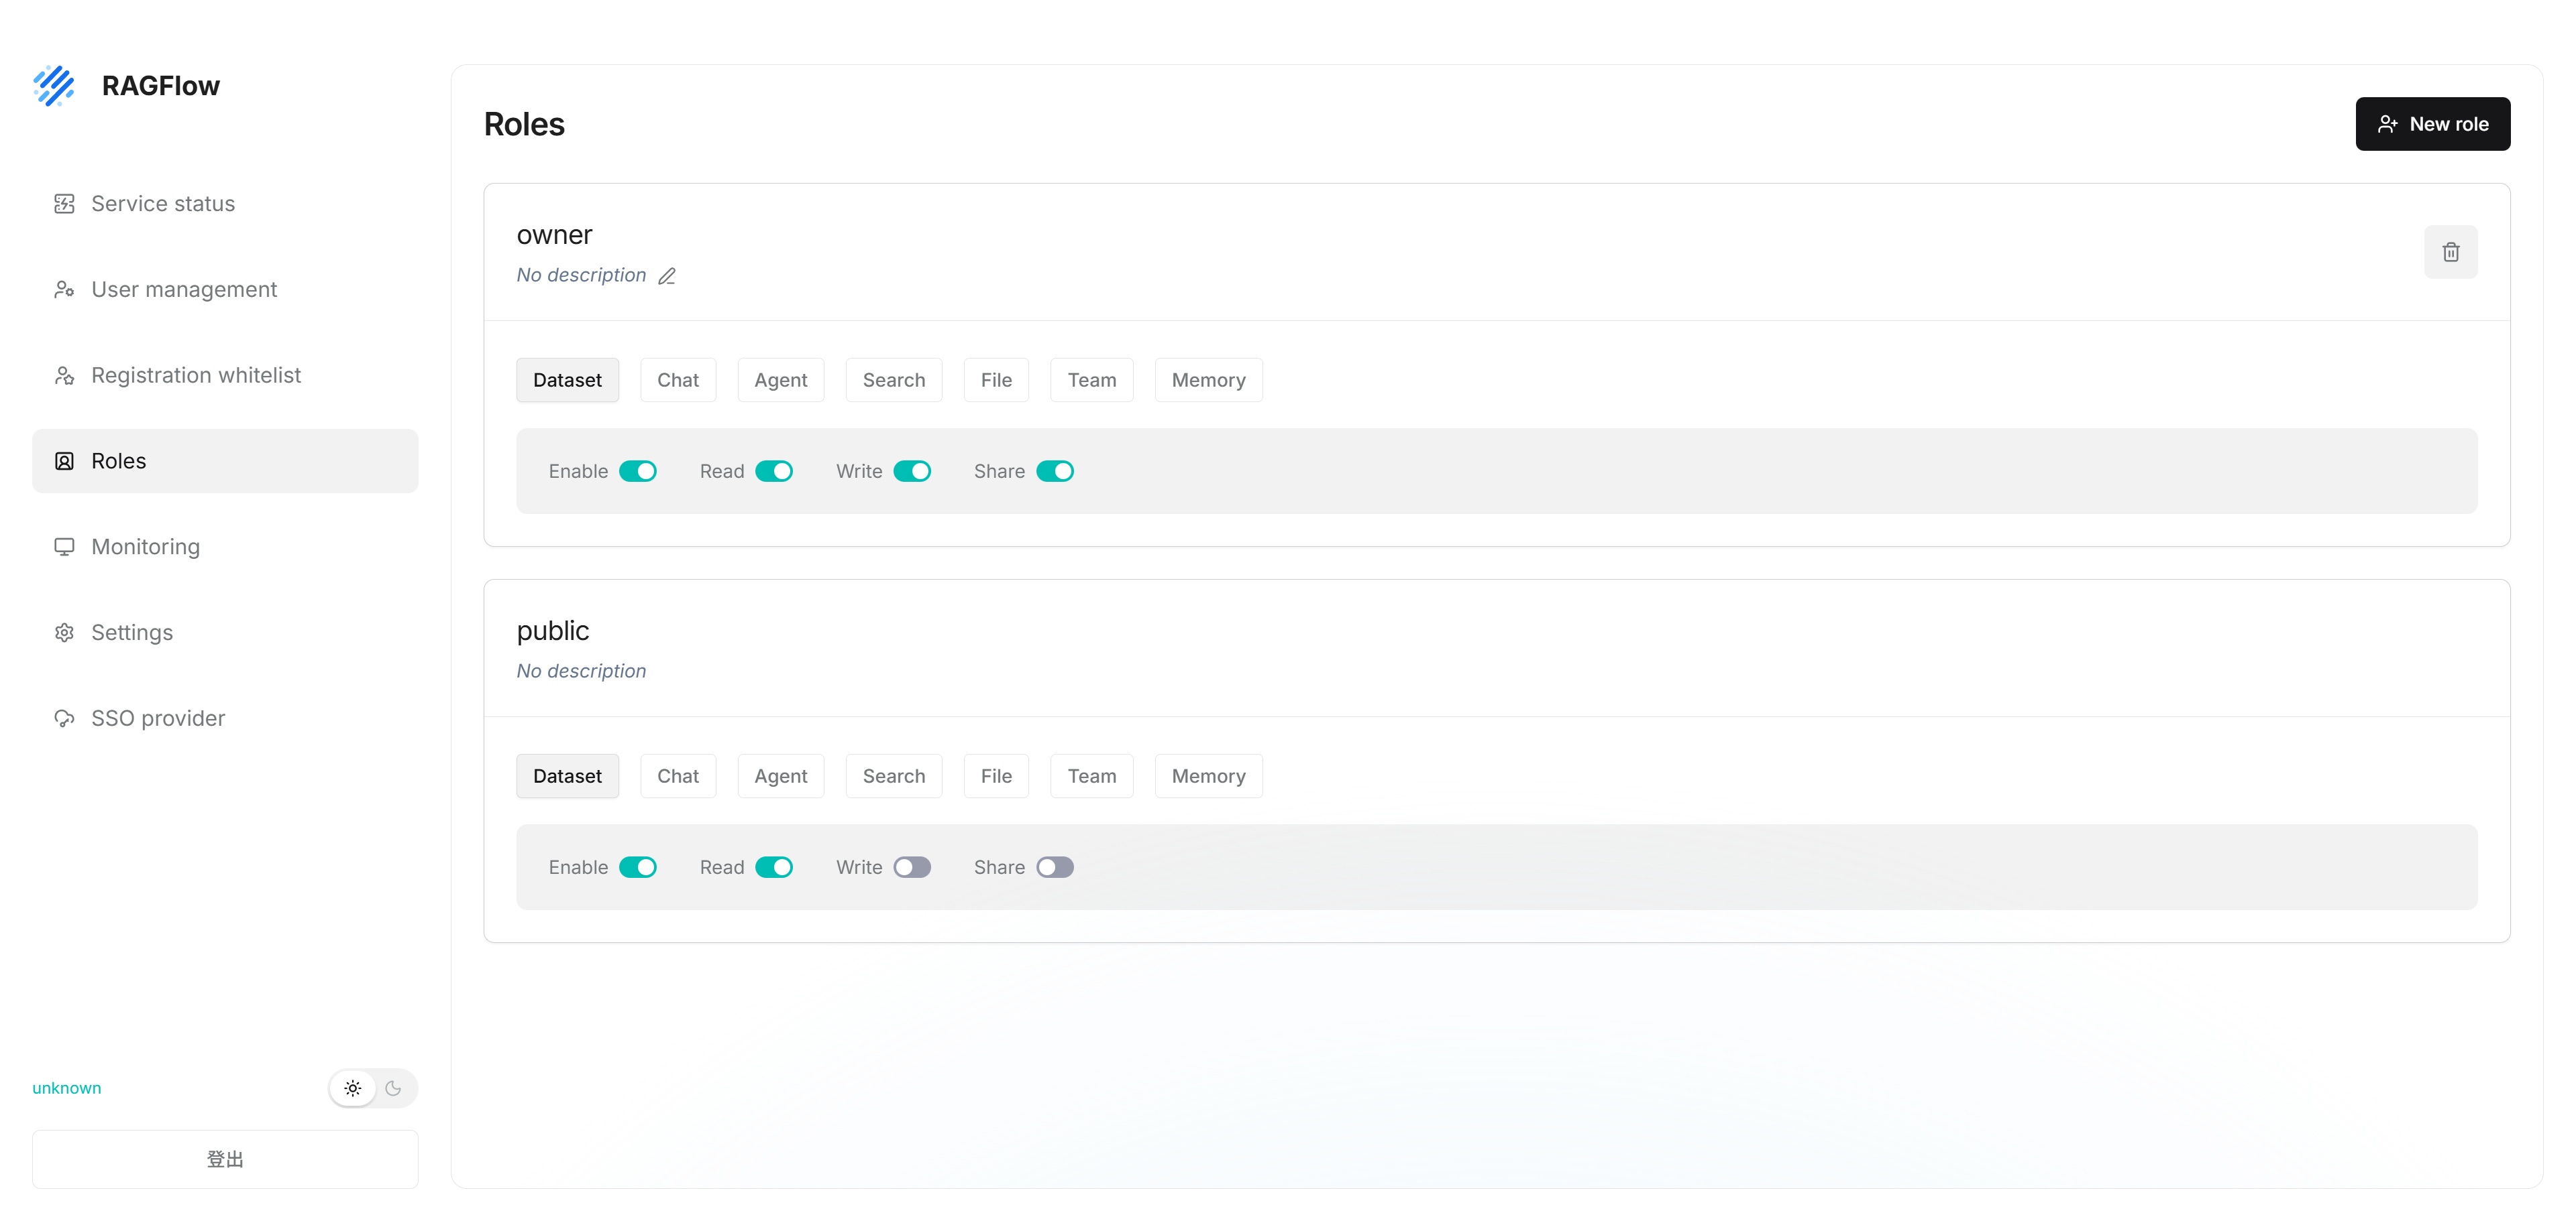Click the add-user icon in New role button
The image size is (2576, 1221).
(x=2388, y=124)
